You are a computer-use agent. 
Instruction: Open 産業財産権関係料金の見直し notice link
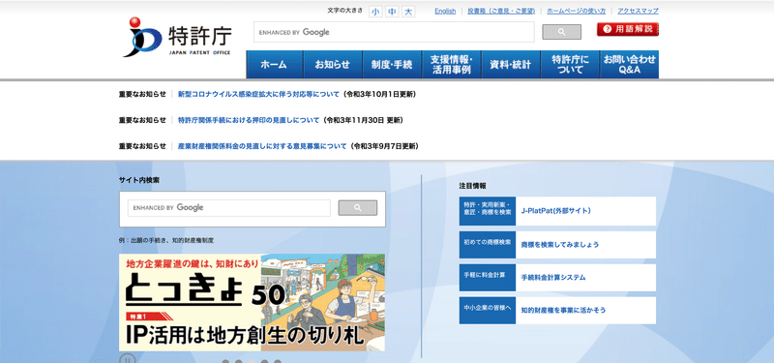262,146
